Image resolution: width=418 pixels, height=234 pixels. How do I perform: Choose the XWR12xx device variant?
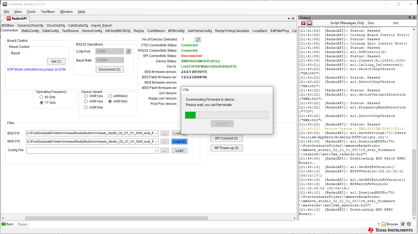click(86, 96)
